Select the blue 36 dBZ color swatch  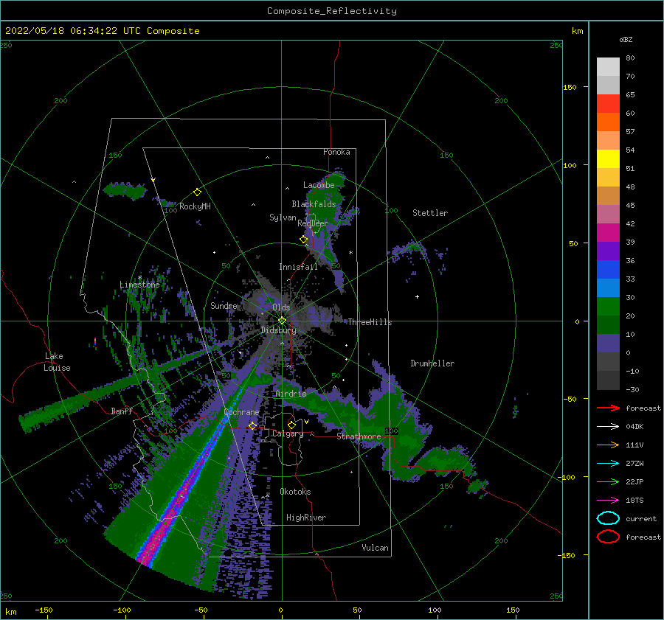coord(608,269)
